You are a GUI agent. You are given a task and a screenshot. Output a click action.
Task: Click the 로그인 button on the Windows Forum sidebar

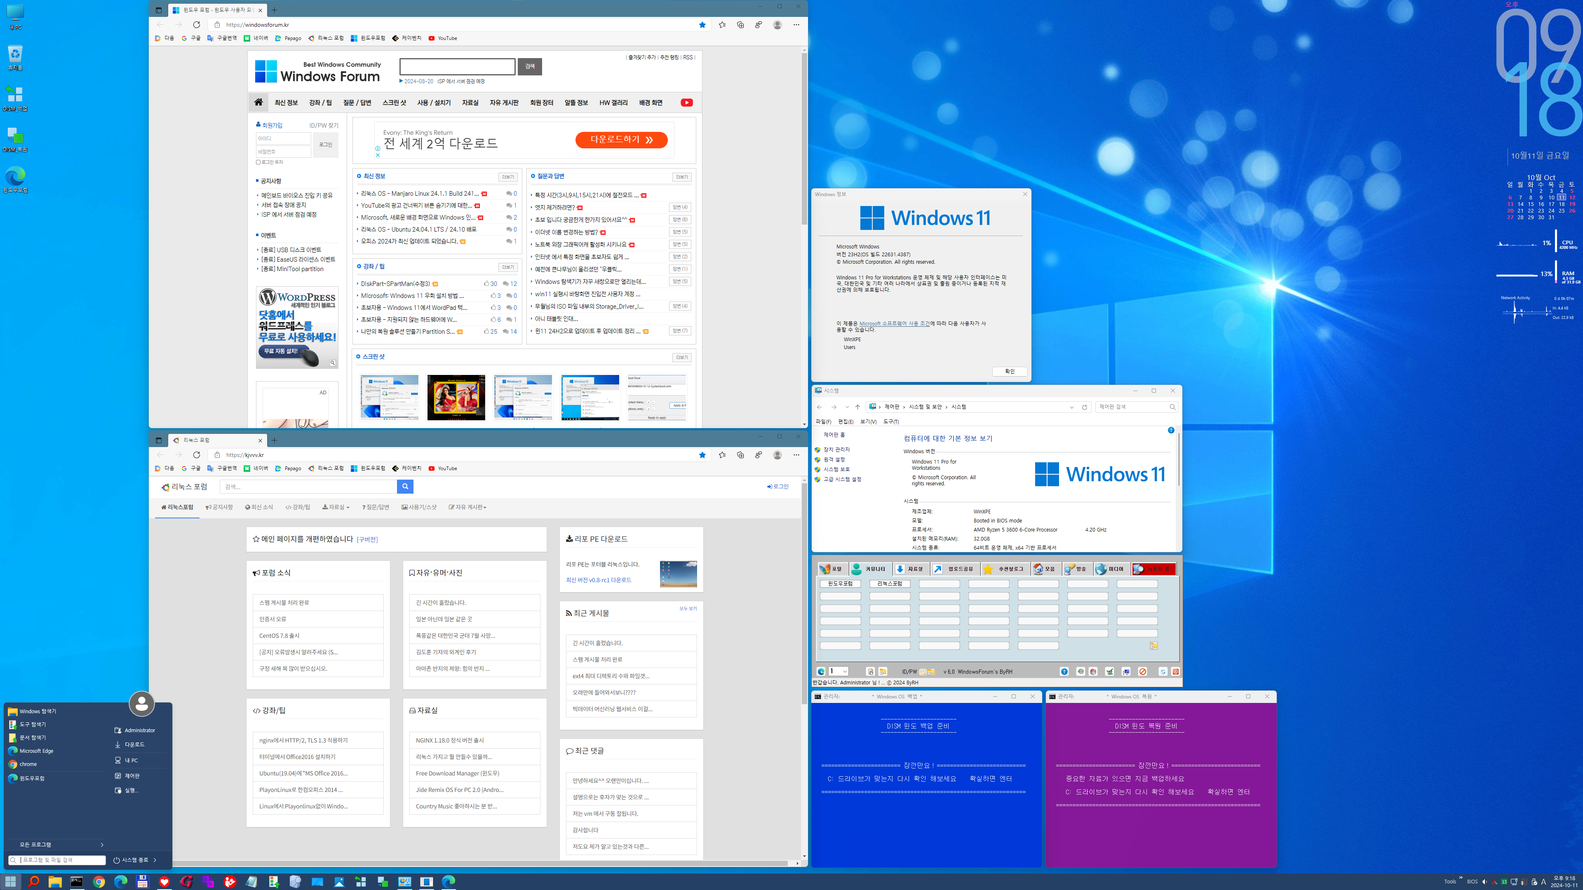tap(325, 145)
